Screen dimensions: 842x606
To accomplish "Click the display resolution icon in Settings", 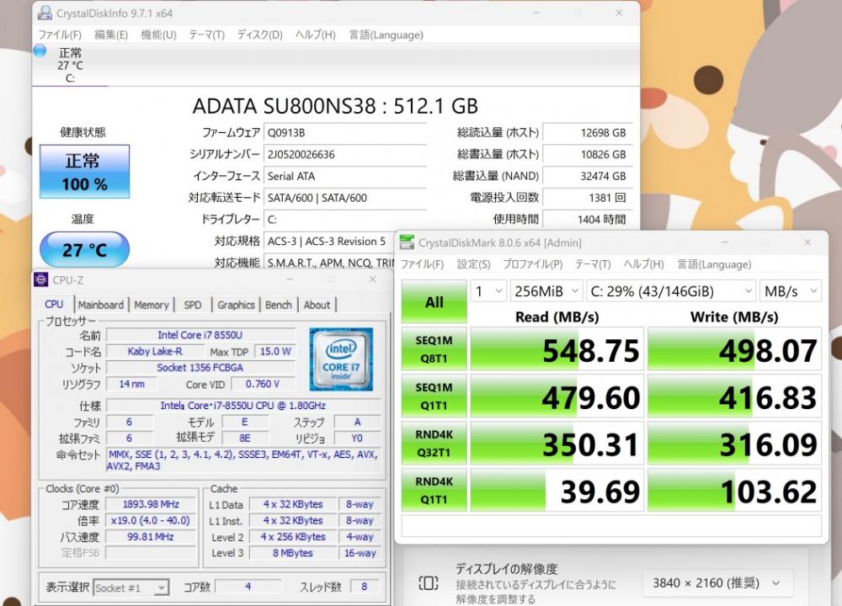I will pyautogui.click(x=428, y=583).
